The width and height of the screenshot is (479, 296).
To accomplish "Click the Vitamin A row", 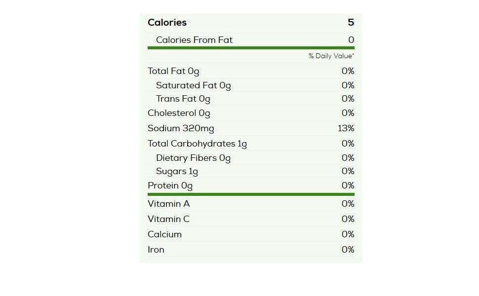I will pyautogui.click(x=251, y=204).
